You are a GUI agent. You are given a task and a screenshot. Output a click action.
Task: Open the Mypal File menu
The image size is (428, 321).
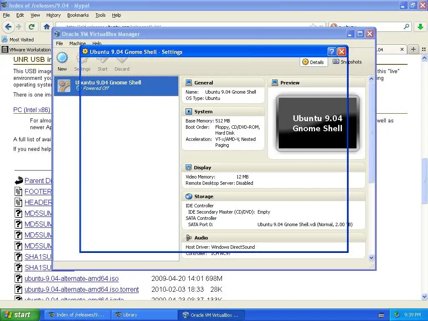tap(6, 15)
